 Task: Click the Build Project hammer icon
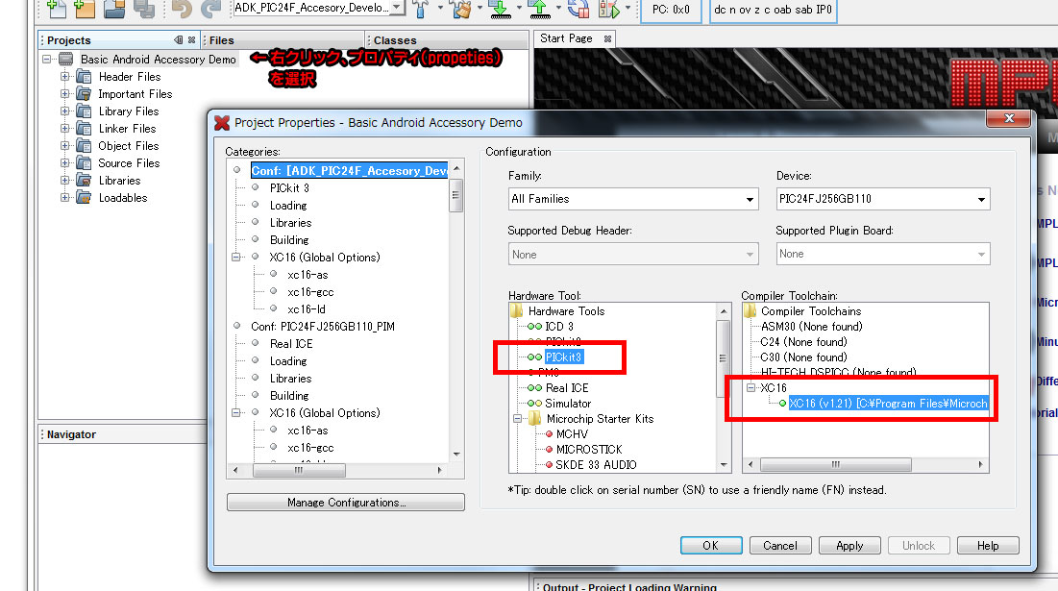pyautogui.click(x=420, y=10)
